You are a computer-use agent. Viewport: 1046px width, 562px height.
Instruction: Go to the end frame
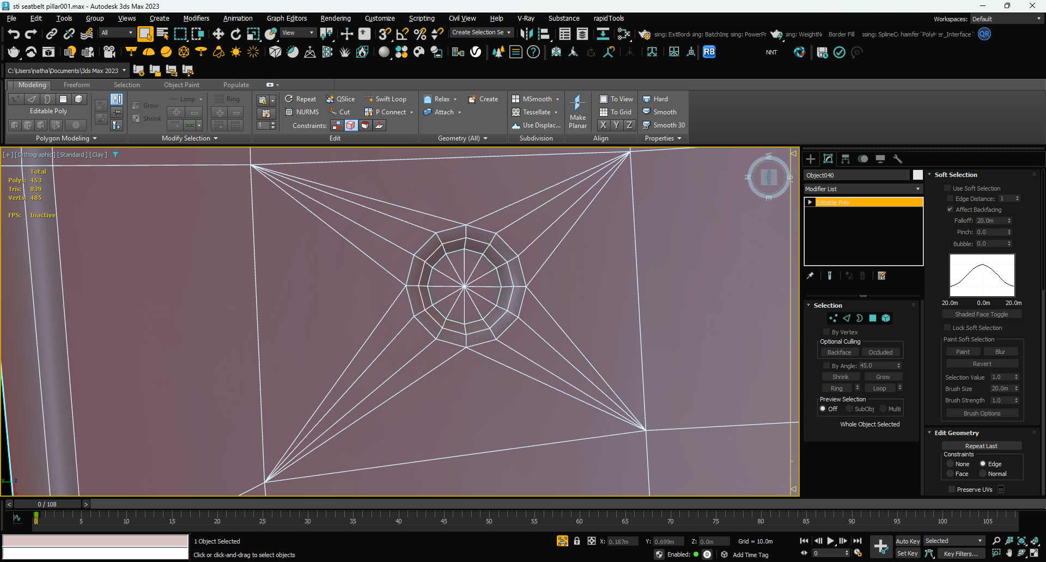[x=858, y=541]
